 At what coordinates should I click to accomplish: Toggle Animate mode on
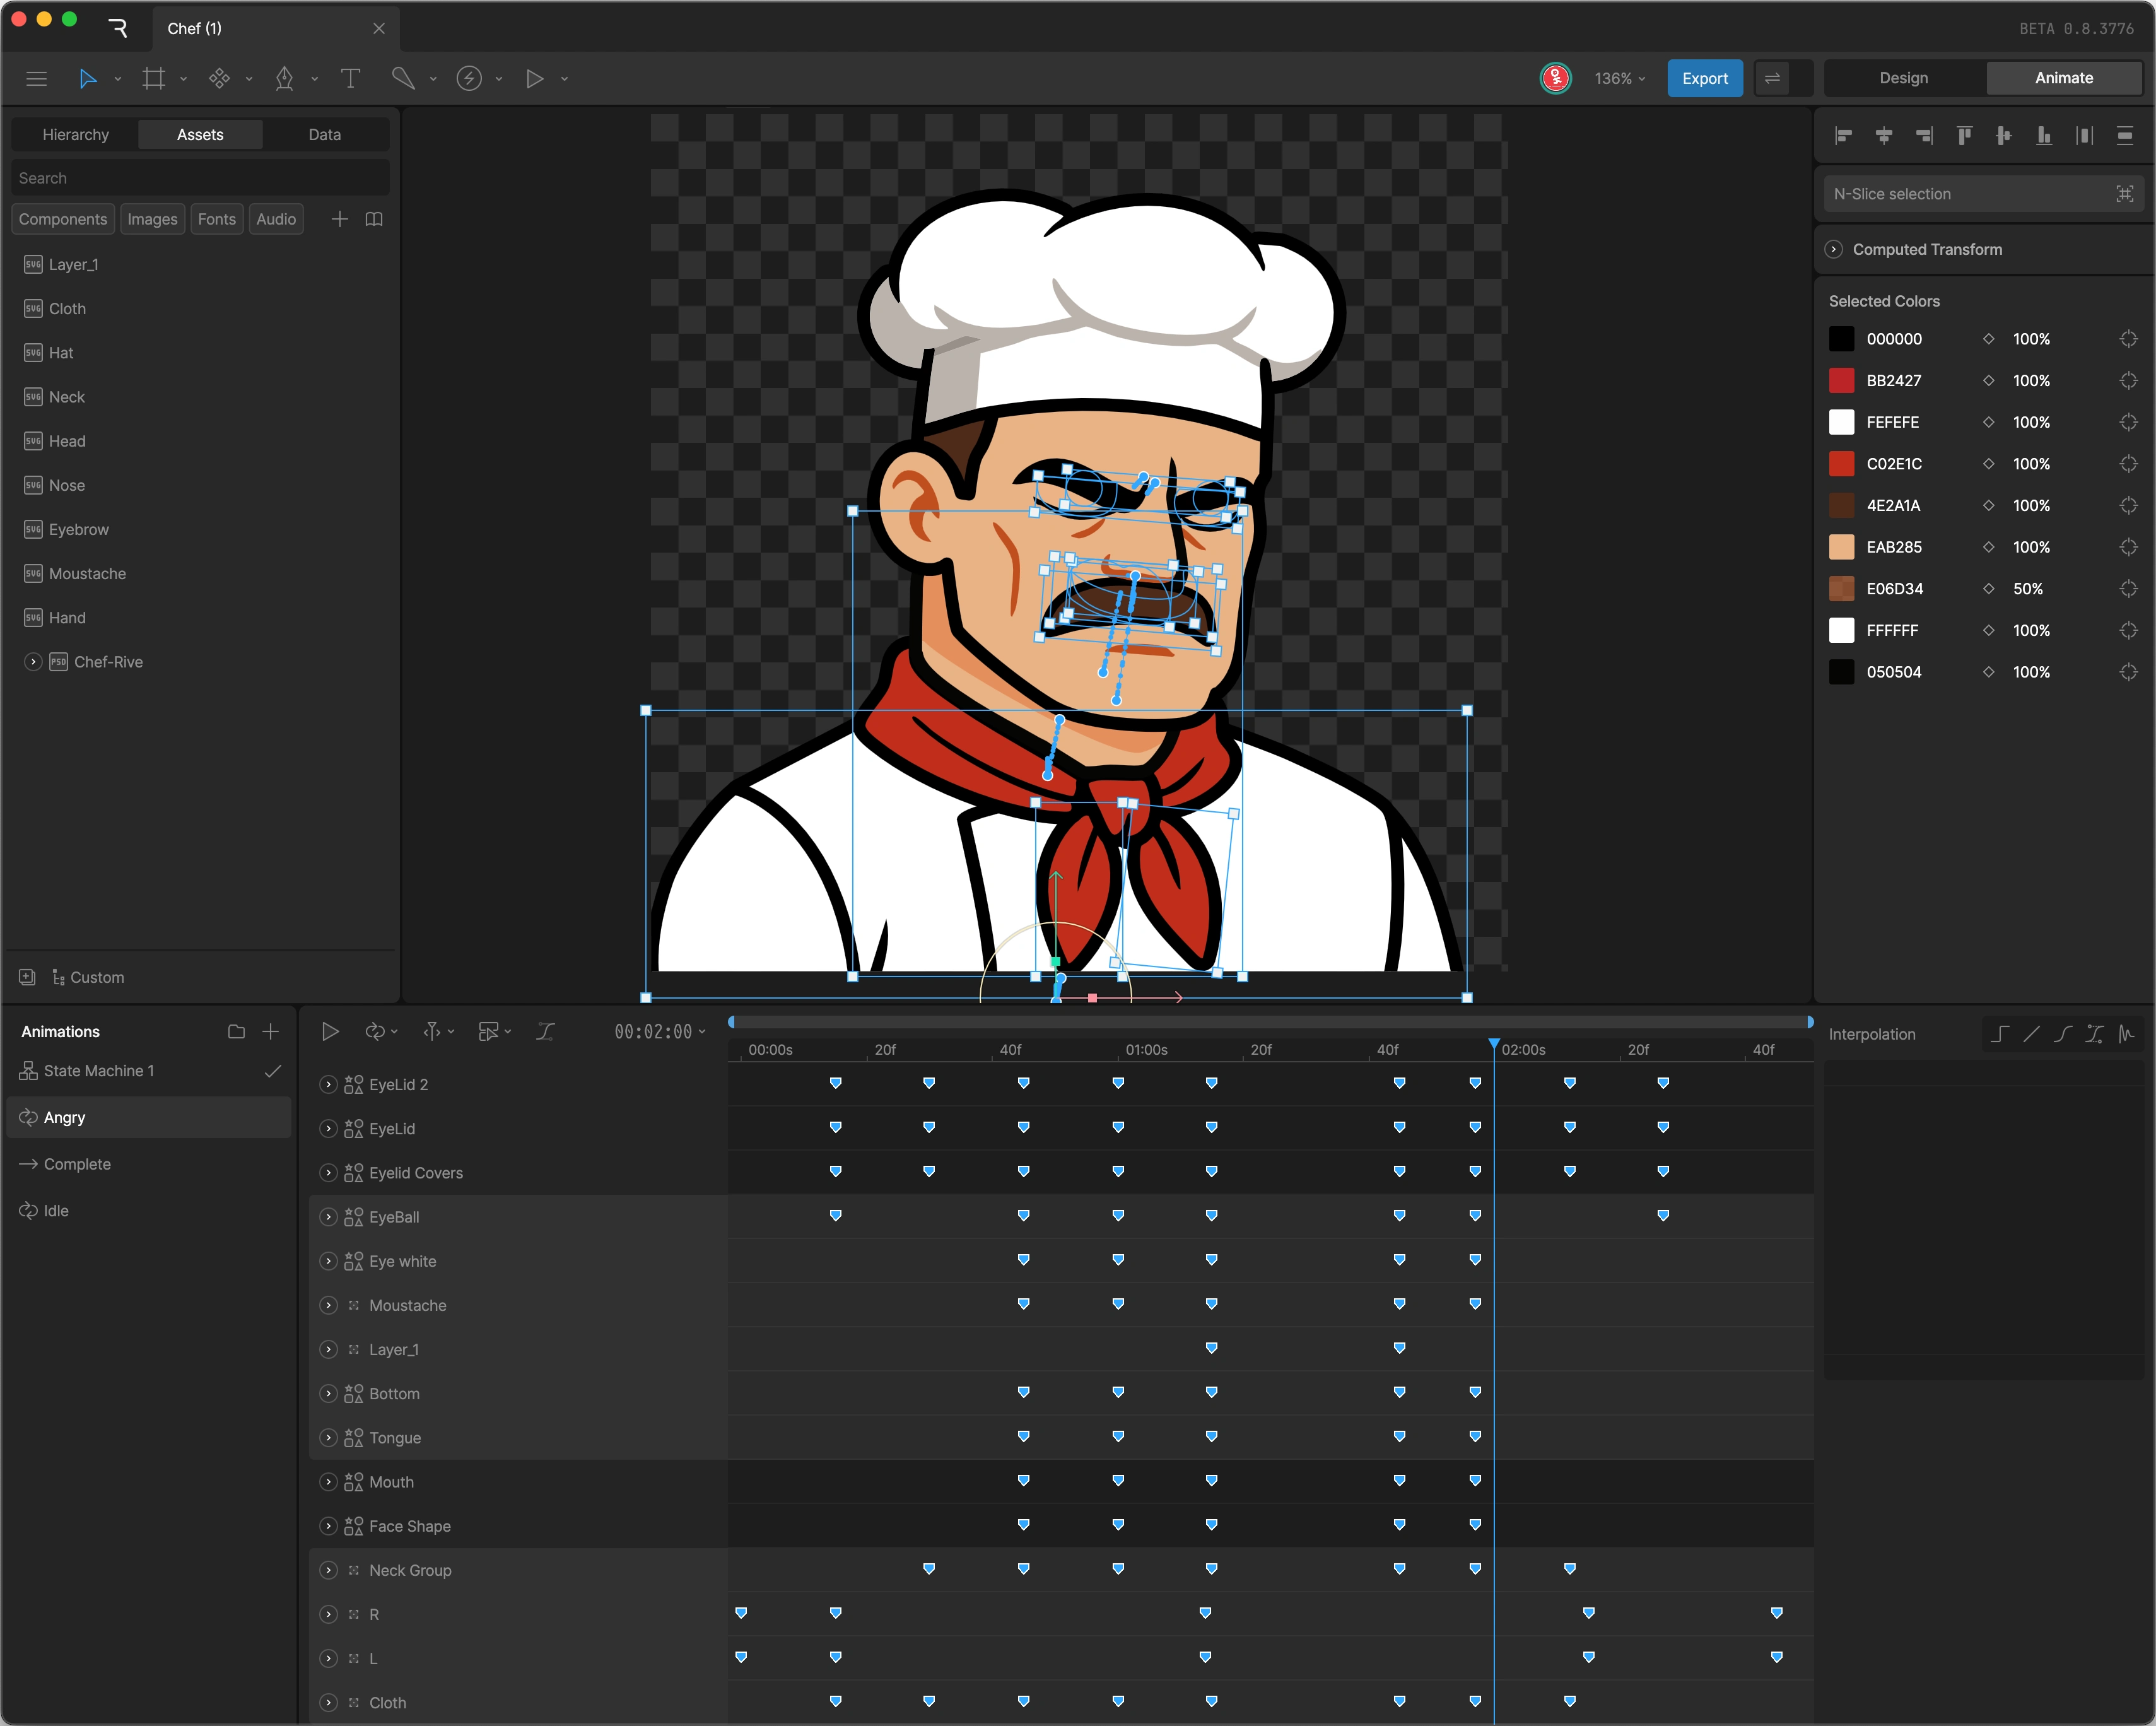coord(2063,78)
